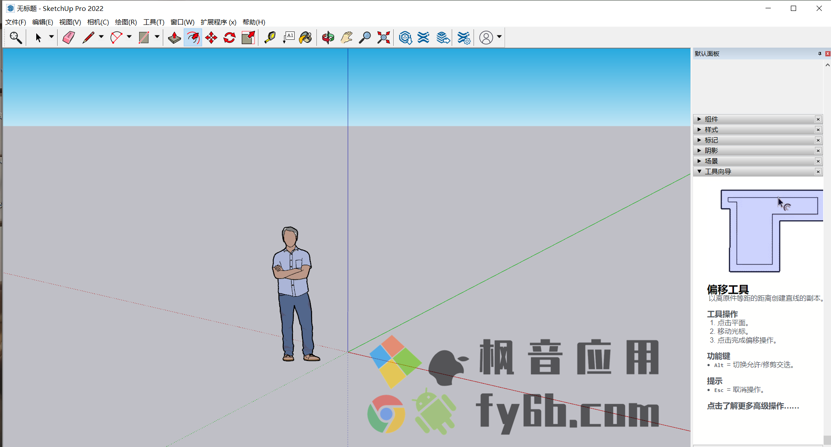
Task: Open the 绘图(R) menu
Action: (x=126, y=22)
